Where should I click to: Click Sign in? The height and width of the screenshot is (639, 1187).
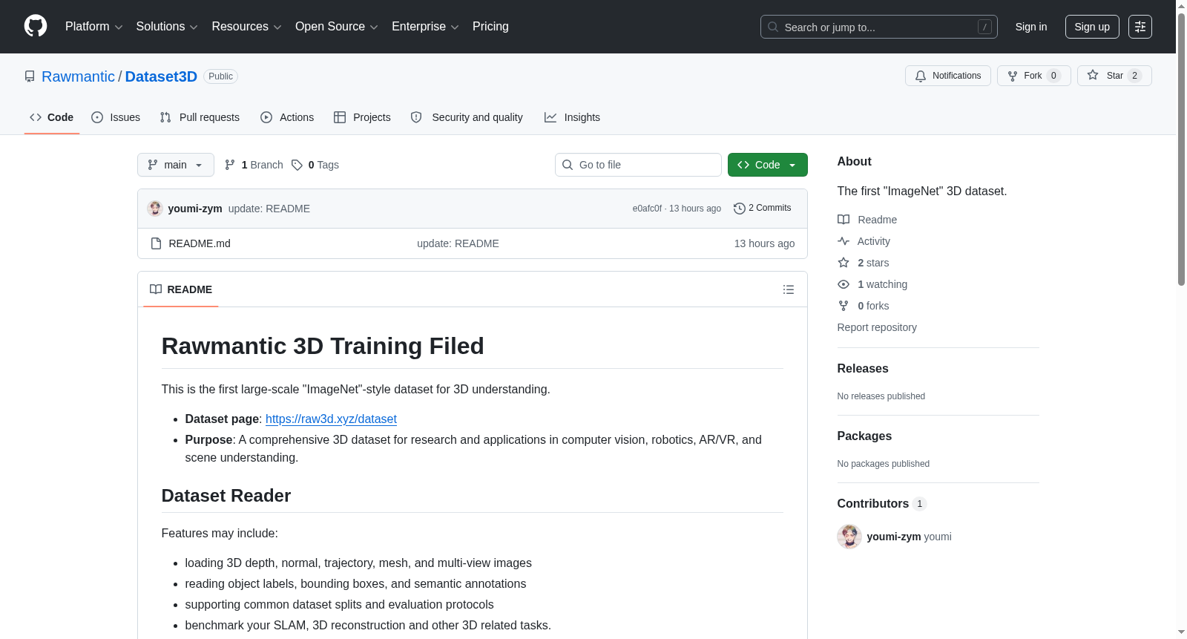coord(1031,27)
